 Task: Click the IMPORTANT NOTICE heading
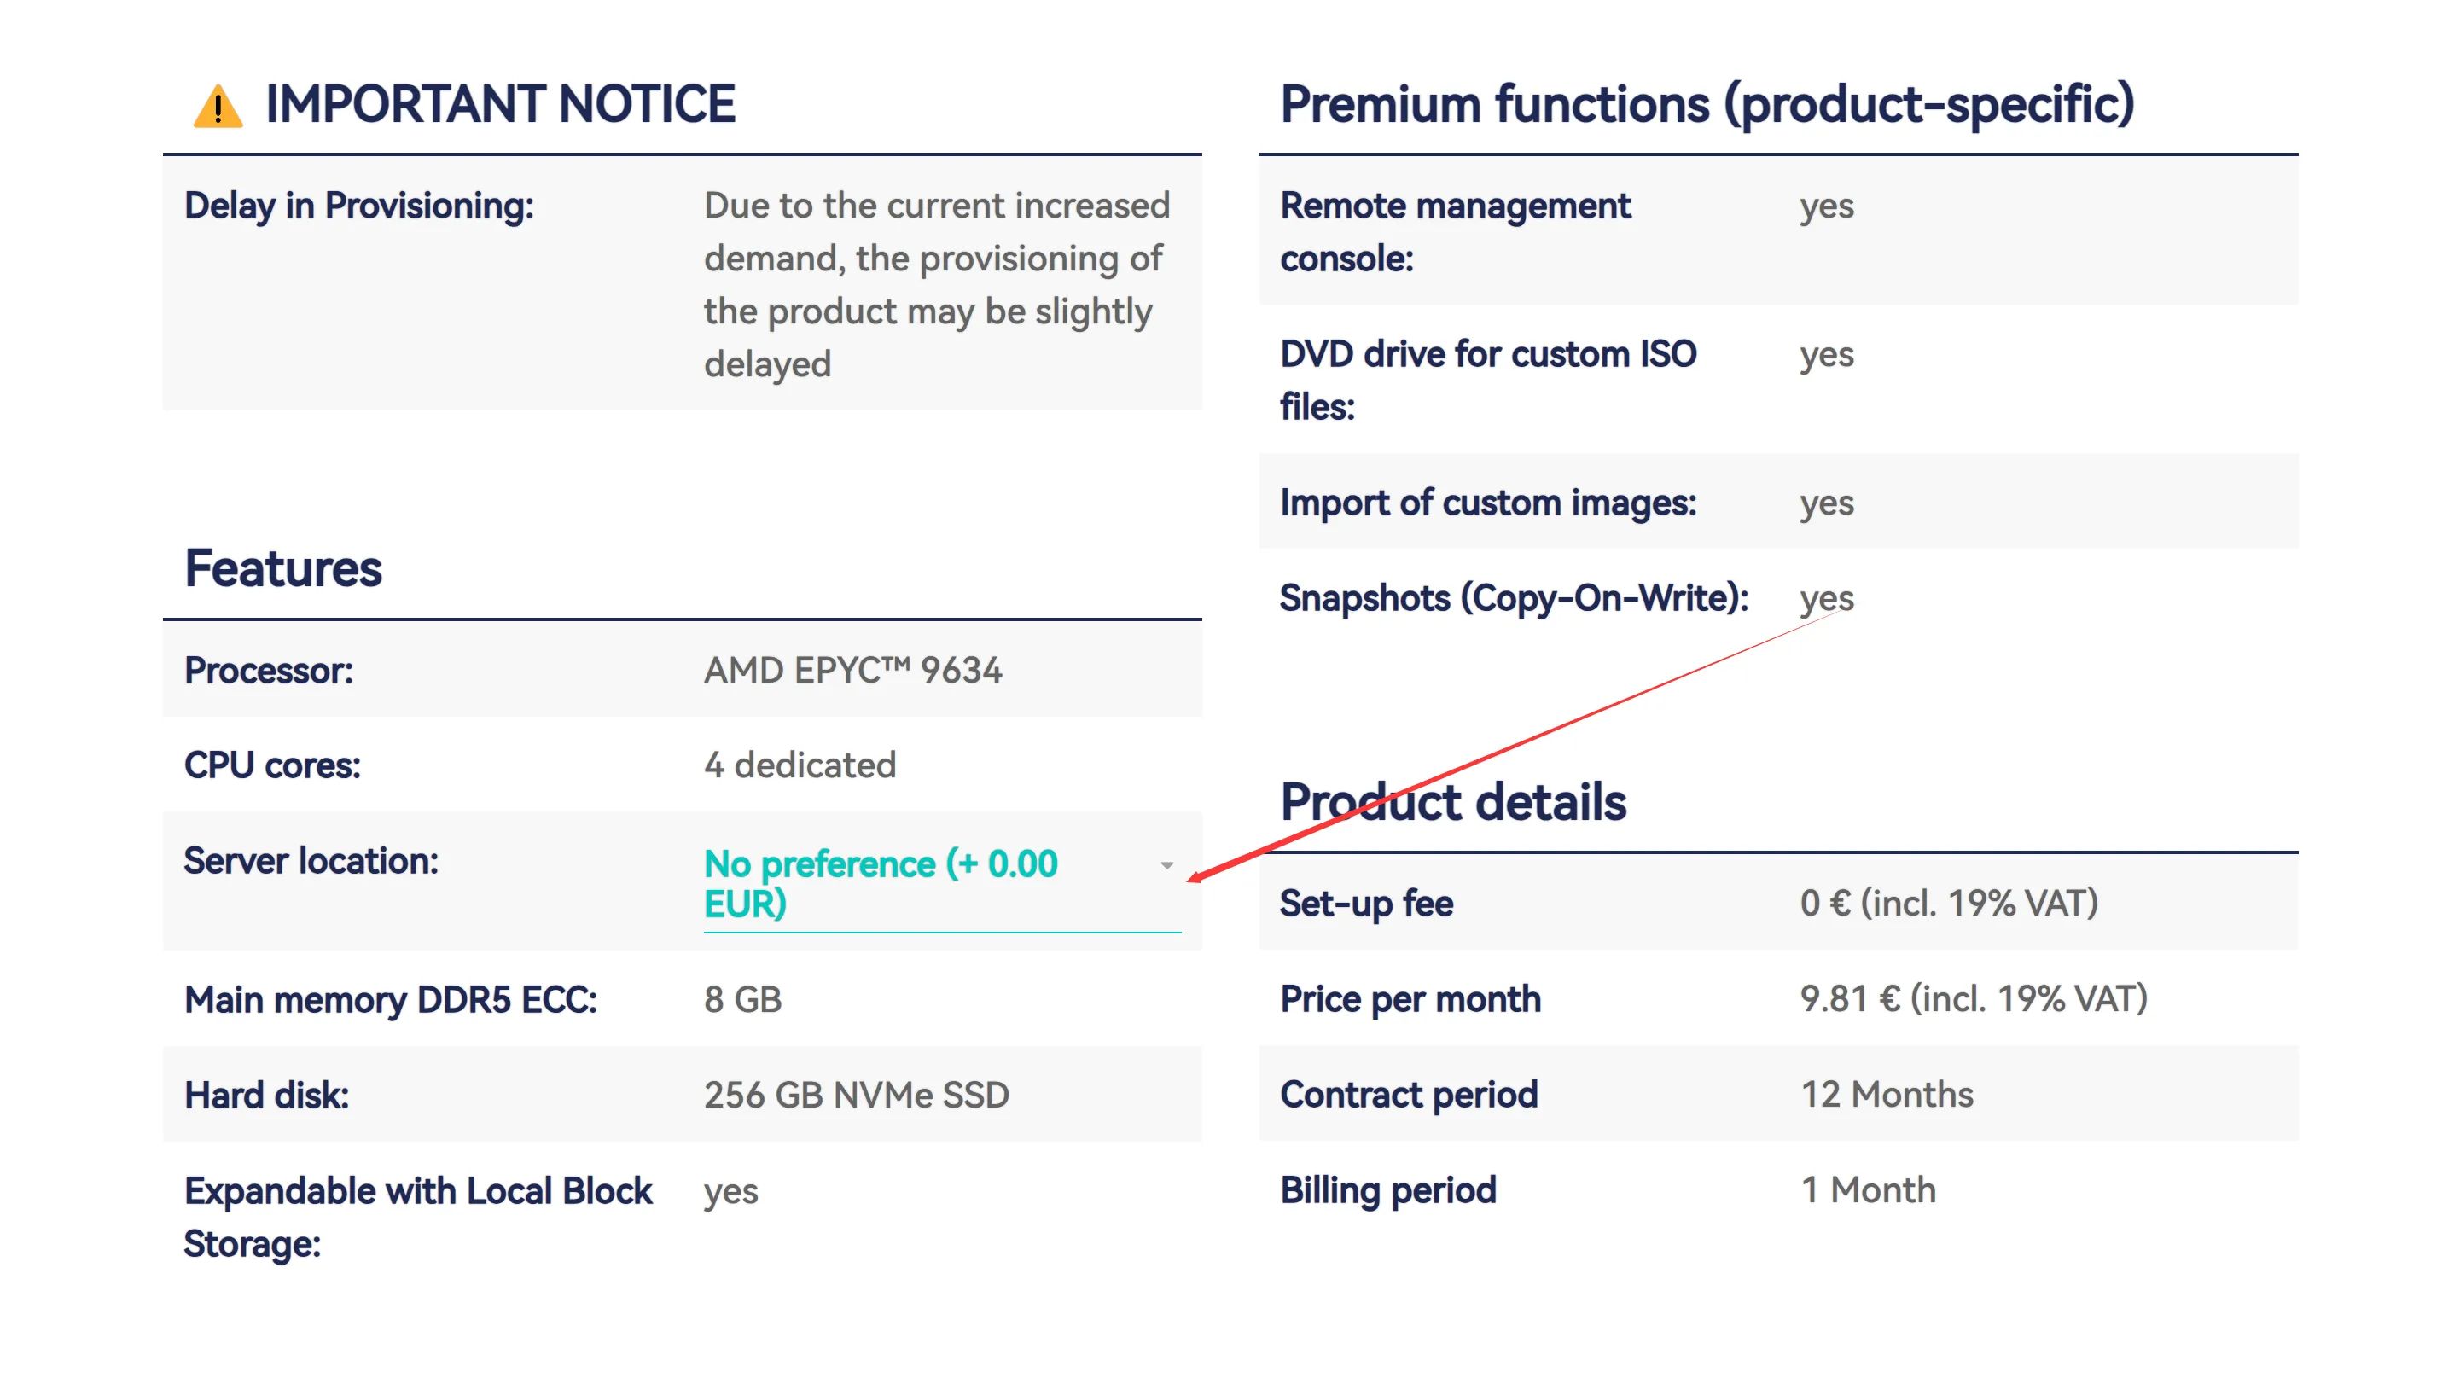pos(499,103)
